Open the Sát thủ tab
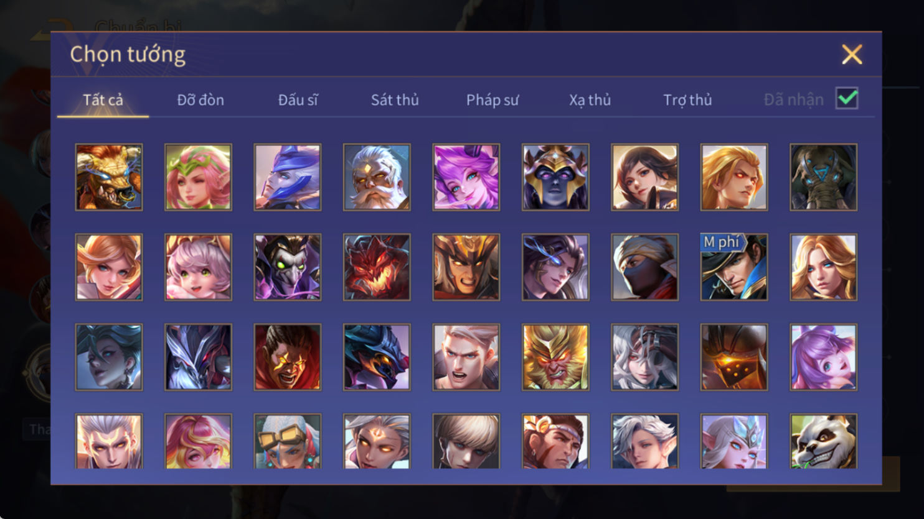924x519 pixels. click(395, 99)
